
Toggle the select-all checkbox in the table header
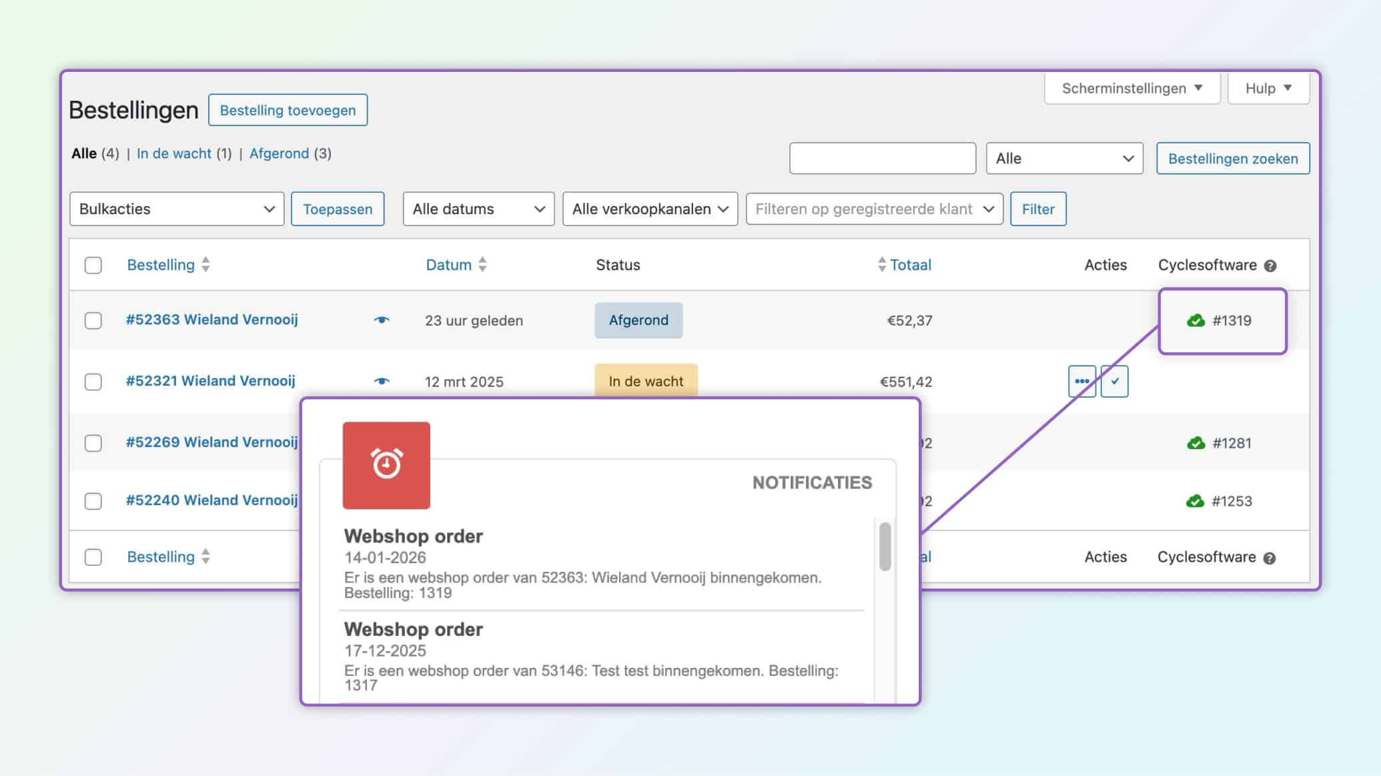93,265
